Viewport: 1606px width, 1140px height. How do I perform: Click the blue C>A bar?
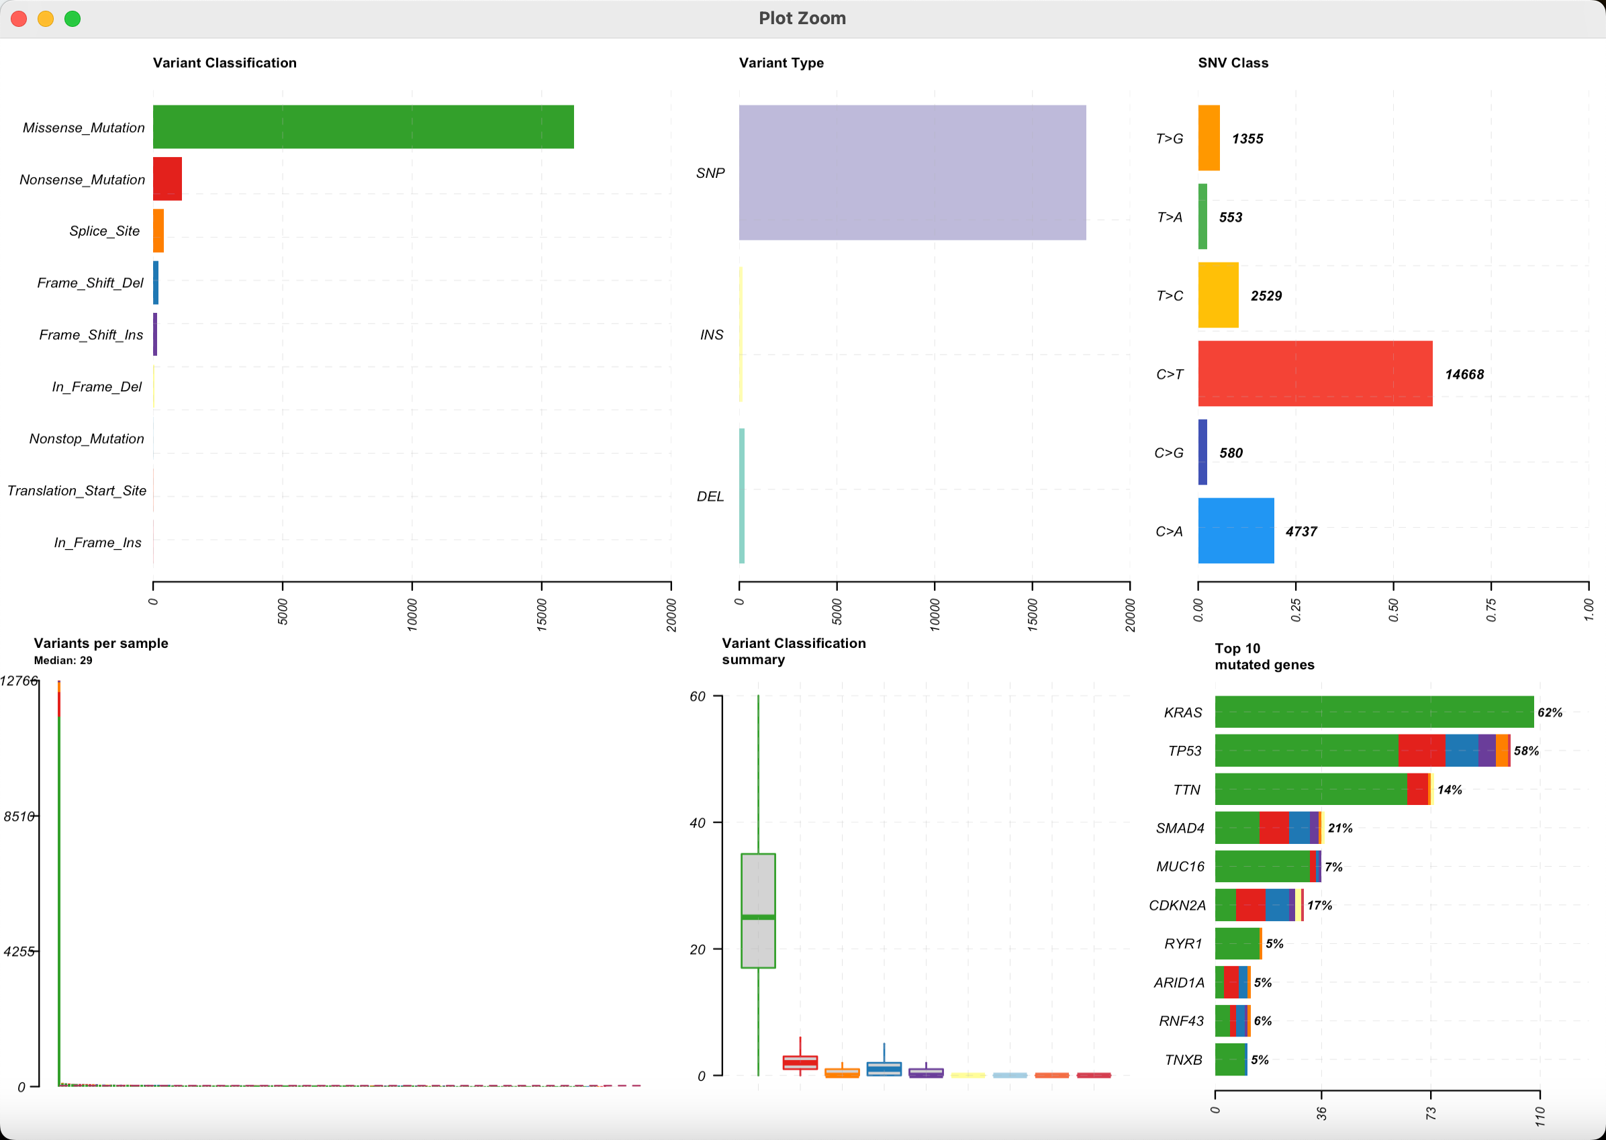[1235, 530]
